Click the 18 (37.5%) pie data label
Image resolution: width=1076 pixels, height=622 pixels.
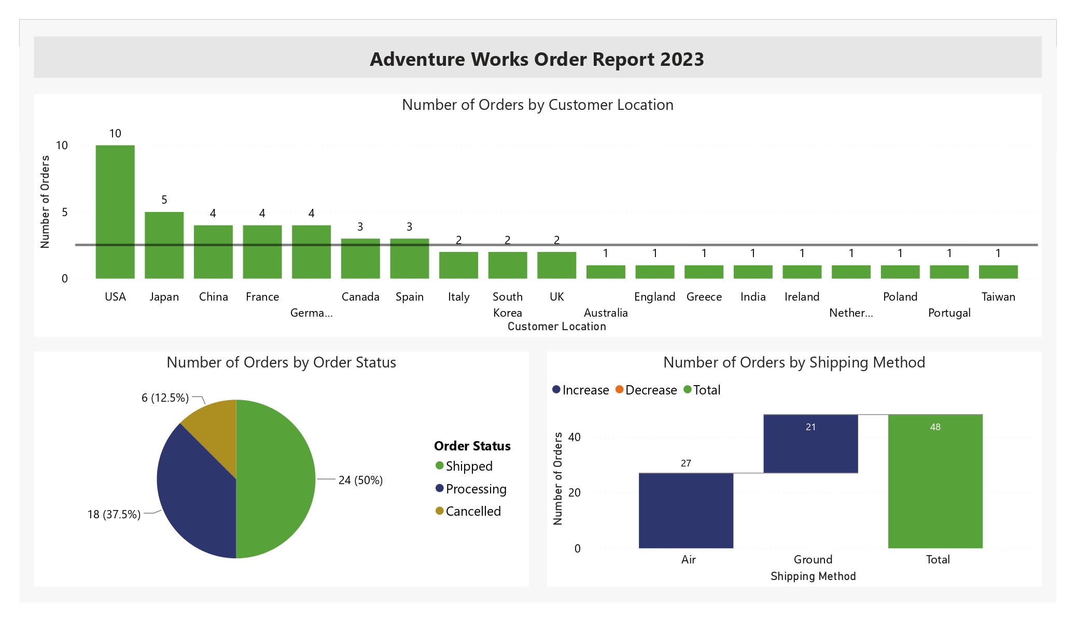[114, 514]
